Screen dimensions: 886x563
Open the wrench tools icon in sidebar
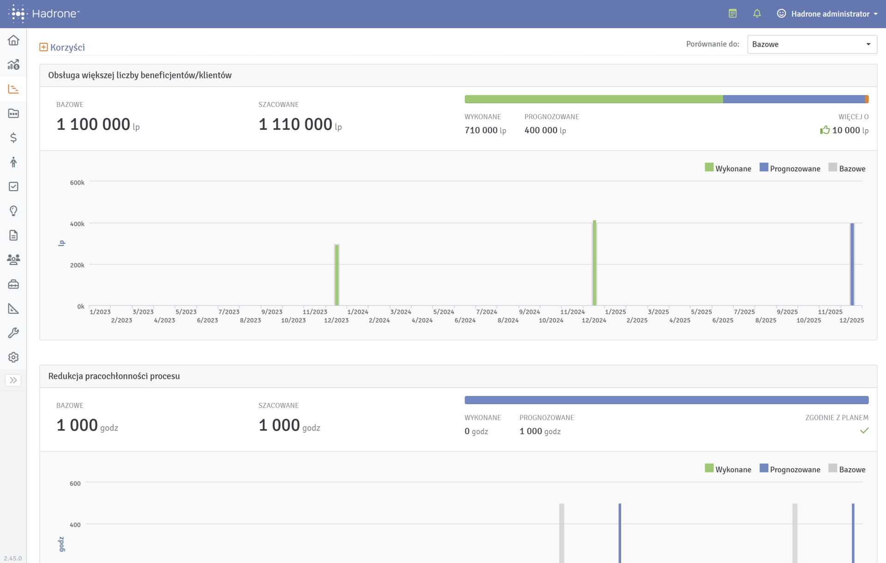[13, 333]
